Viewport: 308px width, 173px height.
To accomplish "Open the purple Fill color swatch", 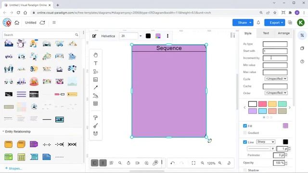I will click(x=285, y=126).
